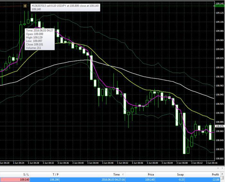Click the candle OHLC data tooltip

coord(39,39)
